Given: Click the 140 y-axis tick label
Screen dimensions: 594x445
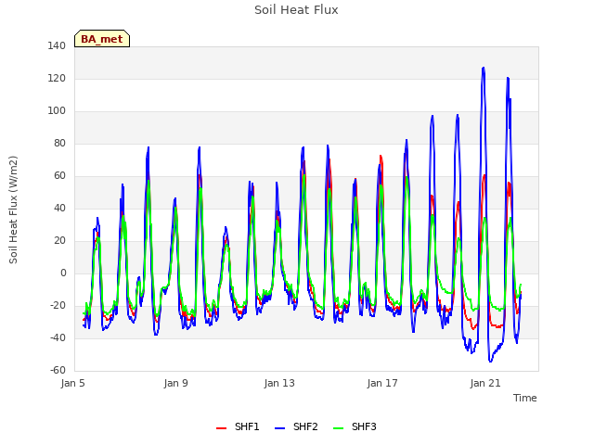Looking at the screenshot, I should tap(57, 45).
